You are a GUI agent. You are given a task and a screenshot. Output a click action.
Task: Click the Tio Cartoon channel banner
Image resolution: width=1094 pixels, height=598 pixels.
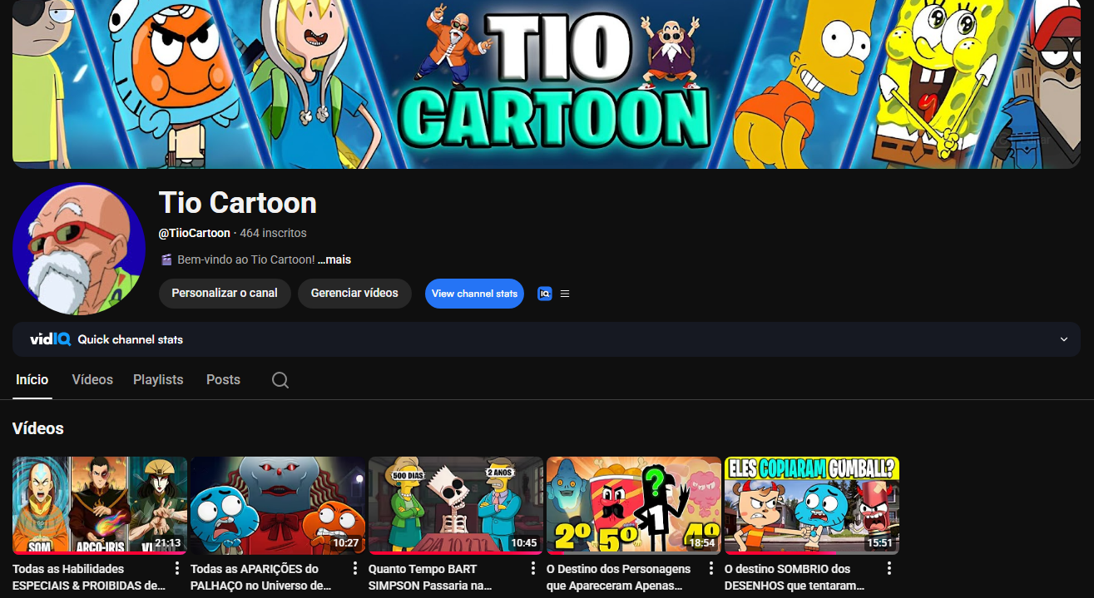(x=547, y=84)
